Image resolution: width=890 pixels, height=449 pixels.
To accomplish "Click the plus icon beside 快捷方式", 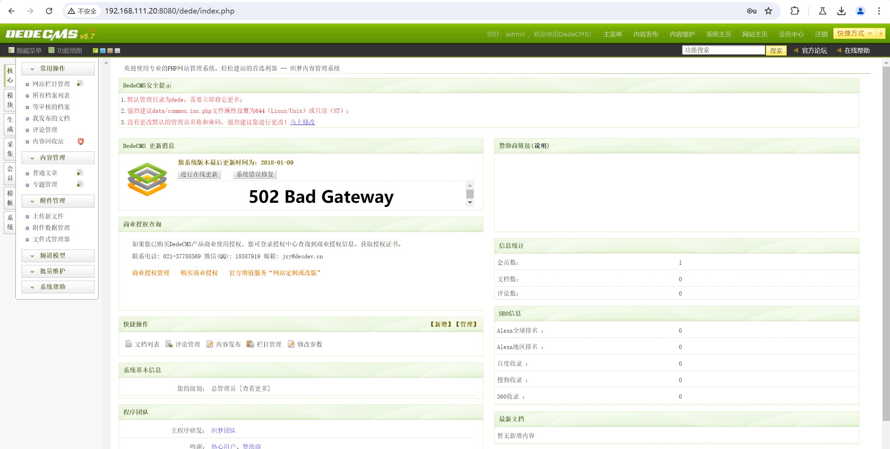I will pyautogui.click(x=881, y=33).
